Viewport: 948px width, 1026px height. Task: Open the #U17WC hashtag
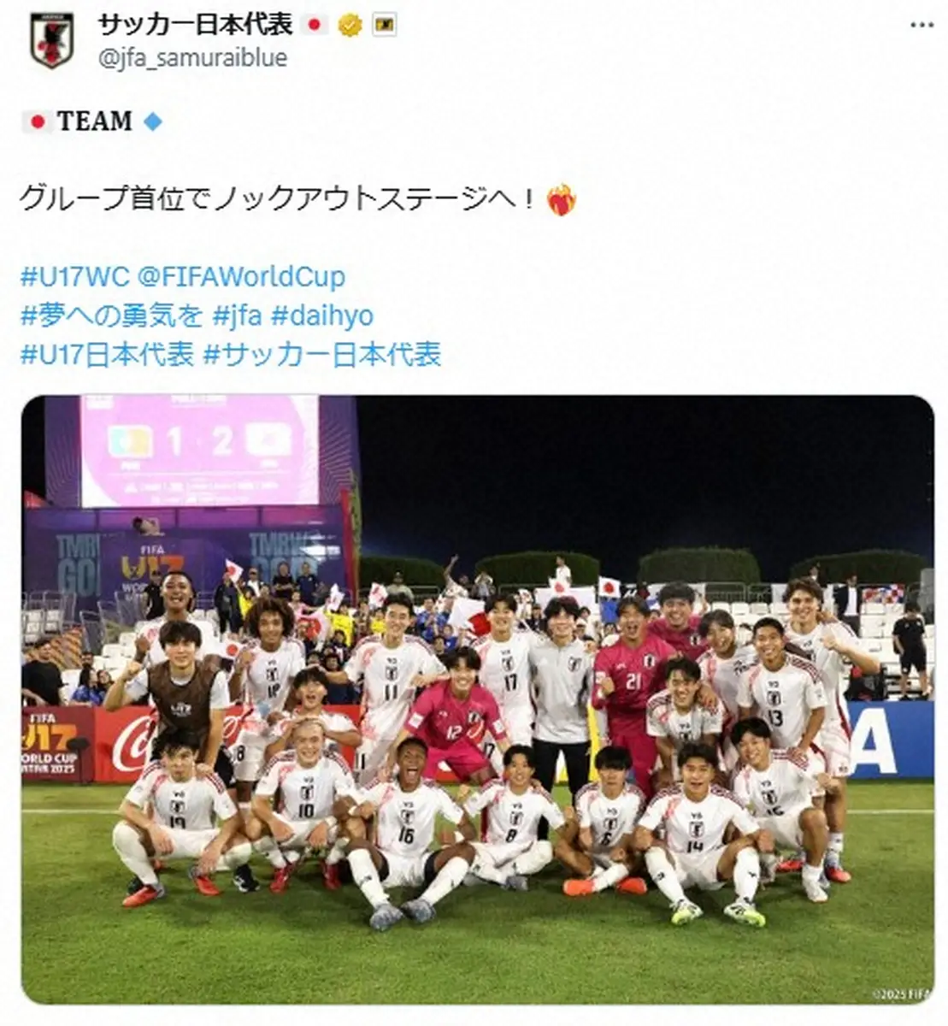75,276
